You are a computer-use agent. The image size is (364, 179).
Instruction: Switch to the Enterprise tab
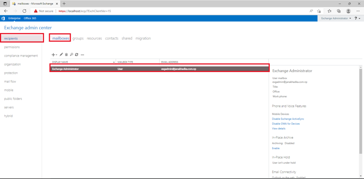pyautogui.click(x=14, y=18)
